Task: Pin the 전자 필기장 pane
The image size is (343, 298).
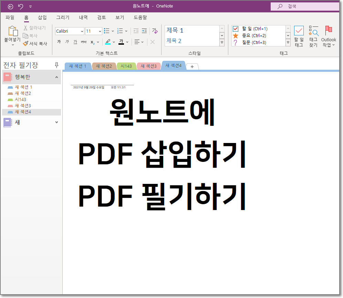Action: click(x=56, y=65)
